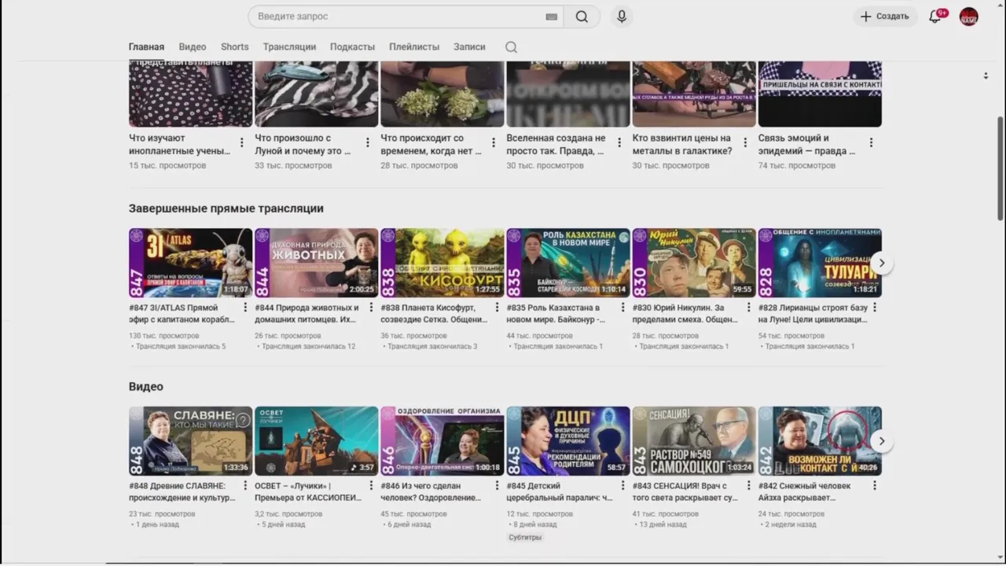Open menu for #835 Роль Казахстана stream
Viewport: 1006px width, 566px height.
[x=622, y=307]
